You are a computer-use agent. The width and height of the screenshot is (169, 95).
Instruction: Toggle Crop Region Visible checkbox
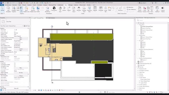15,65
